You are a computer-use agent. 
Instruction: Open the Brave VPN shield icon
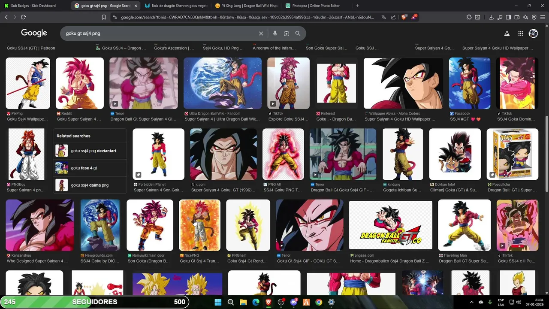(534, 17)
